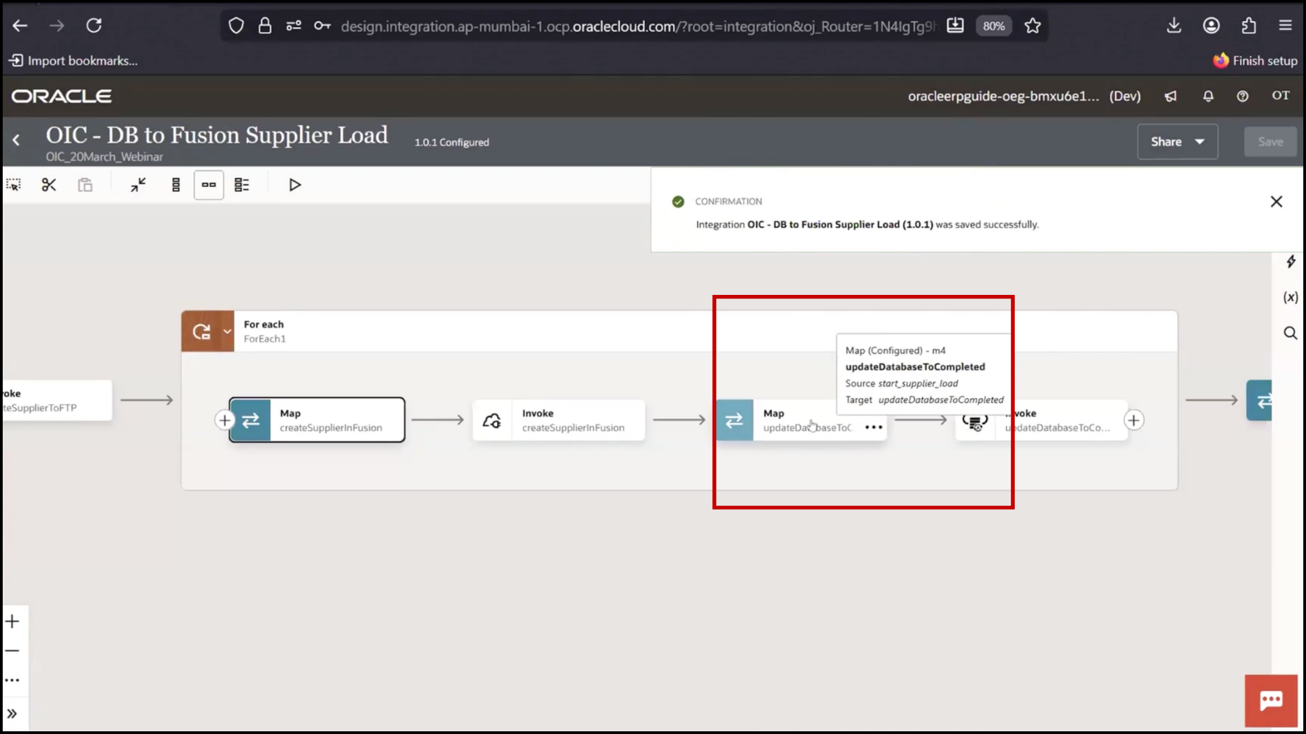The width and height of the screenshot is (1306, 734).
Task: Open the help question mark icon
Action: point(1243,96)
